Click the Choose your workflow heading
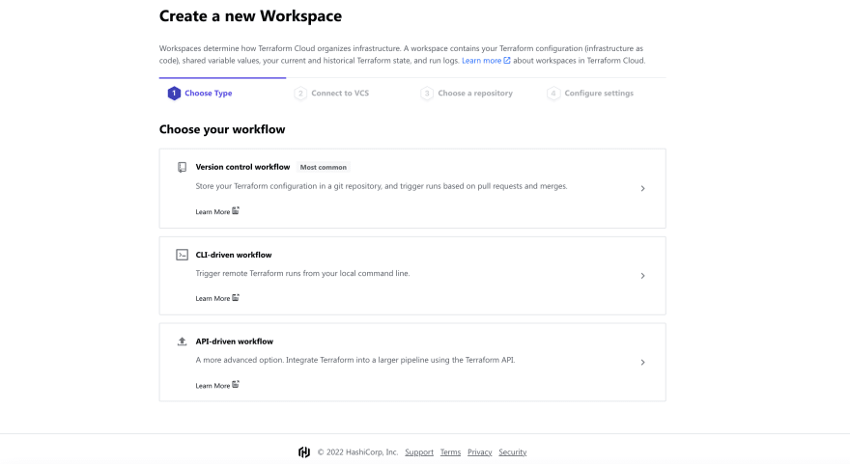This screenshot has width=850, height=464. [x=222, y=129]
